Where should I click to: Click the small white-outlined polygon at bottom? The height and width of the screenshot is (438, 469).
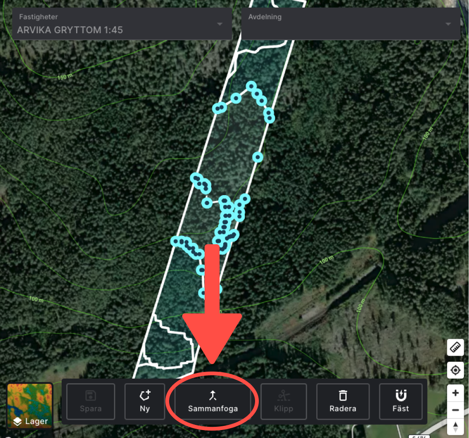[169, 344]
